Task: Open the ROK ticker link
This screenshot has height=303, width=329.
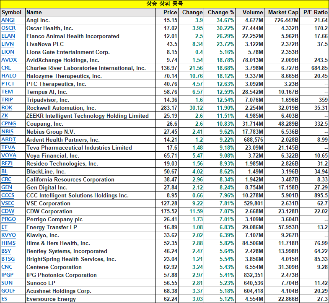Action: pos(7,108)
